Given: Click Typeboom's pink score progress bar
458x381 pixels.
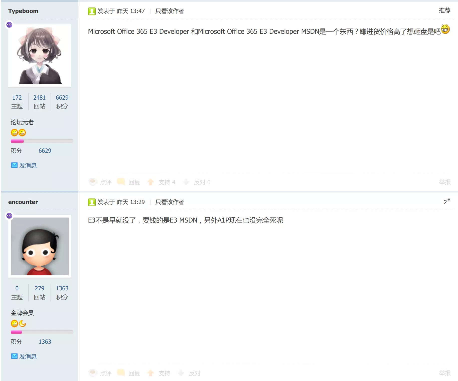Looking at the screenshot, I should [42, 141].
